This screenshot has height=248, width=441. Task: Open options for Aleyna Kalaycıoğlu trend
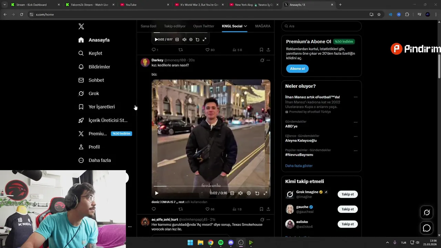(356, 136)
